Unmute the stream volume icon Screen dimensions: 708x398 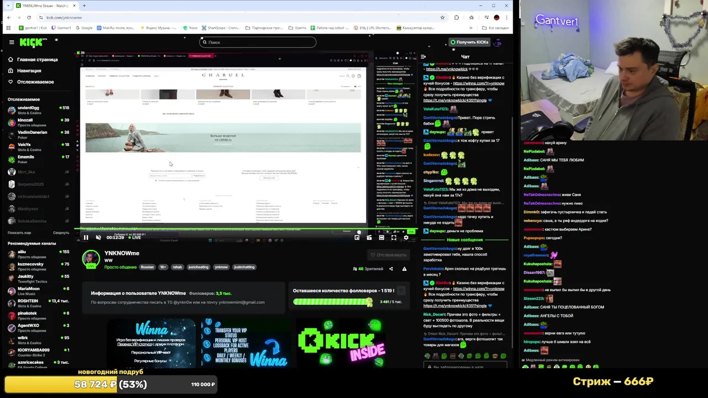(98, 238)
